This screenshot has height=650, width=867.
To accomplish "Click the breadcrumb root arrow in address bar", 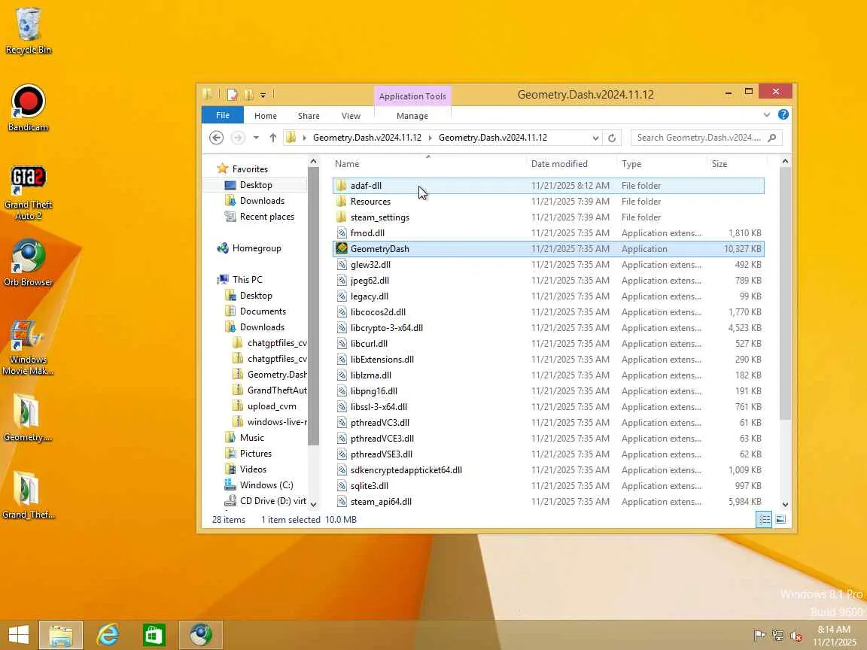I will 304,138.
